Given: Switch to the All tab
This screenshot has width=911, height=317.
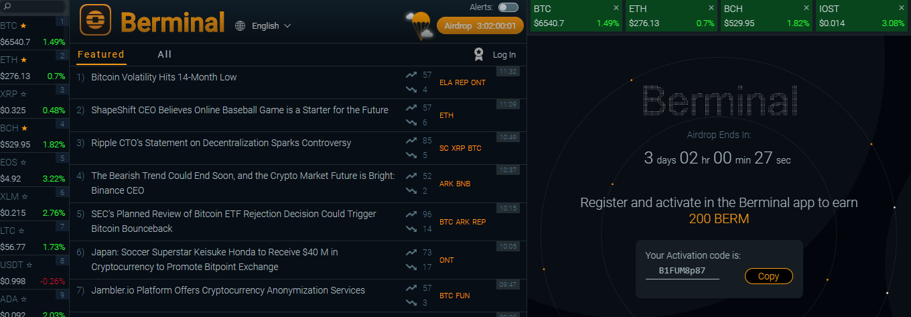Looking at the screenshot, I should point(165,54).
